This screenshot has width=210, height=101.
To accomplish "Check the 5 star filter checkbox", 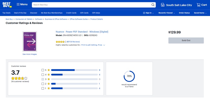I will pos(43,70).
